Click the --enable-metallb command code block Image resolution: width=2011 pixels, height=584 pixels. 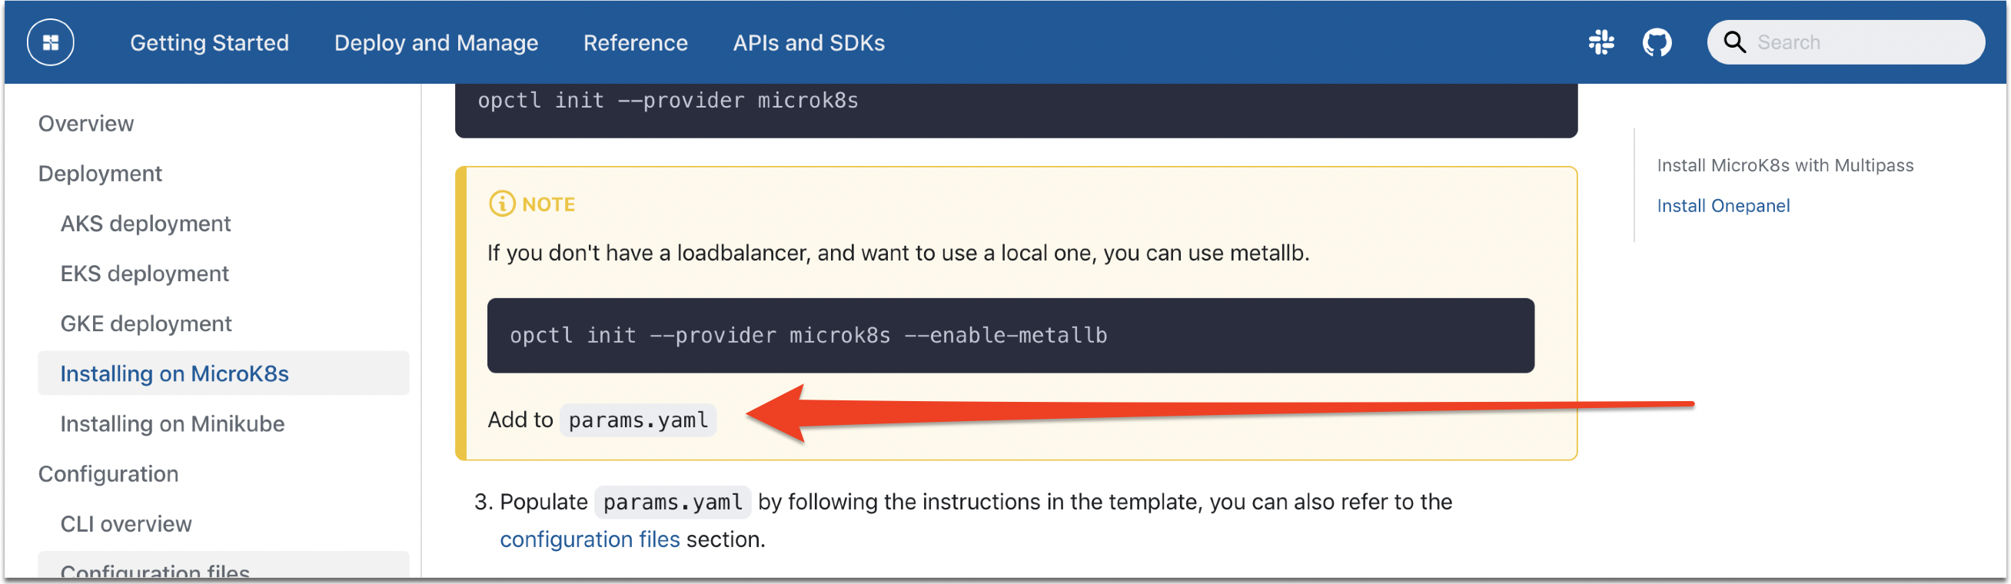[1010, 335]
